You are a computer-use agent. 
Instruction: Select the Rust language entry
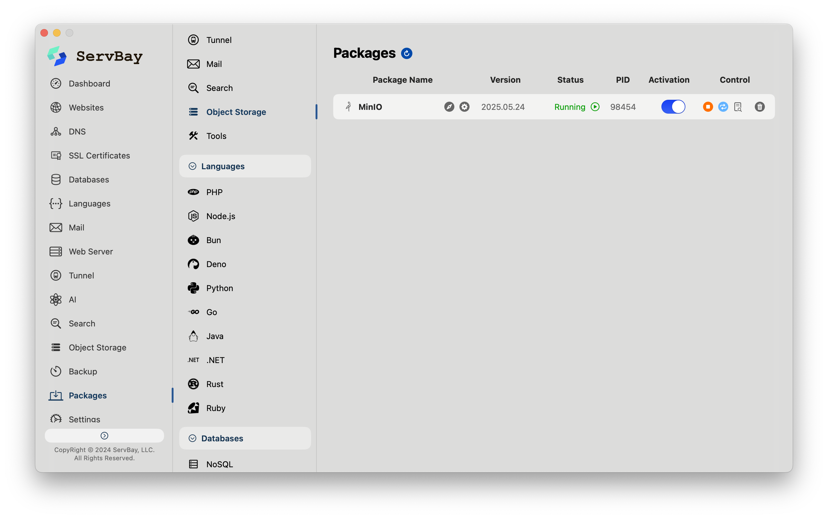click(x=215, y=384)
